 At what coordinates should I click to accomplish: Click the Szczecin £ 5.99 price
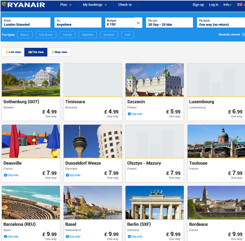(x=173, y=112)
